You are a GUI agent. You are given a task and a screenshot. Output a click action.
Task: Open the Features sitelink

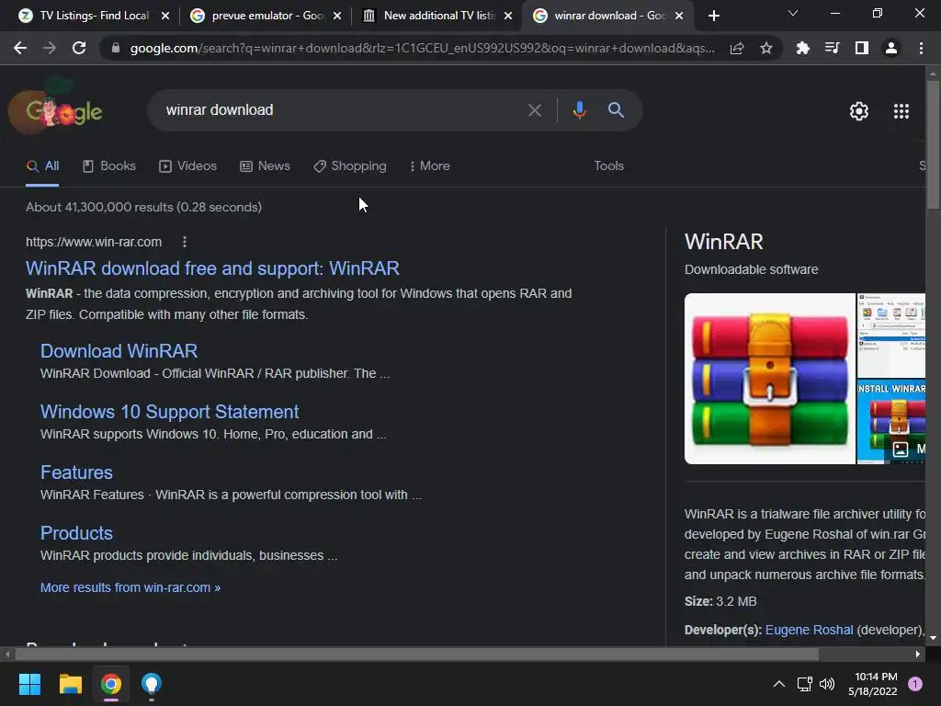click(76, 473)
